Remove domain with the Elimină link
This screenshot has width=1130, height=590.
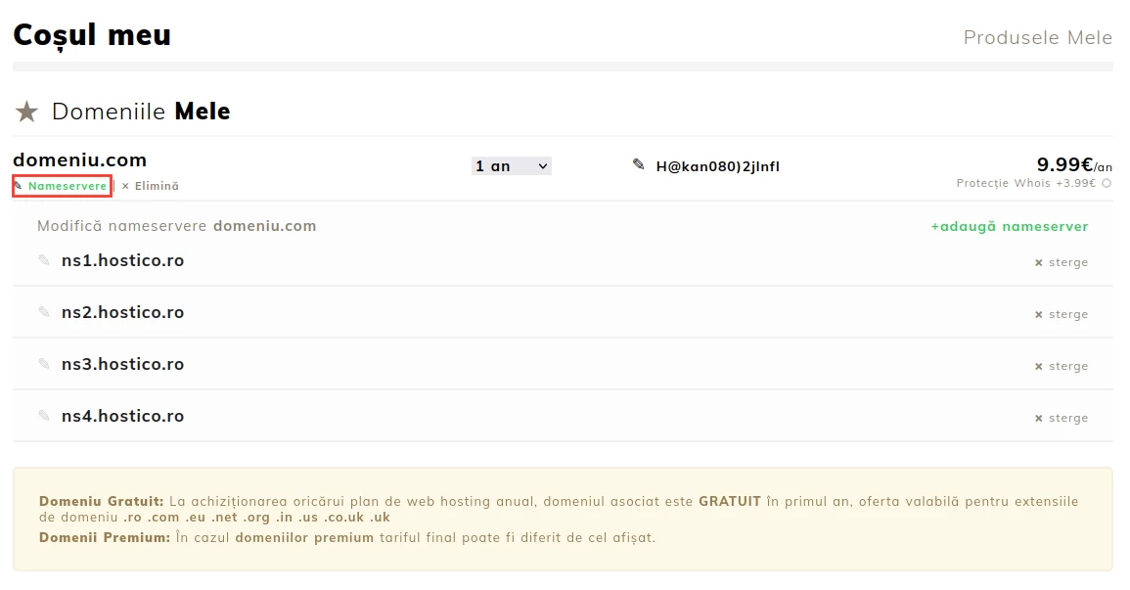coord(157,186)
